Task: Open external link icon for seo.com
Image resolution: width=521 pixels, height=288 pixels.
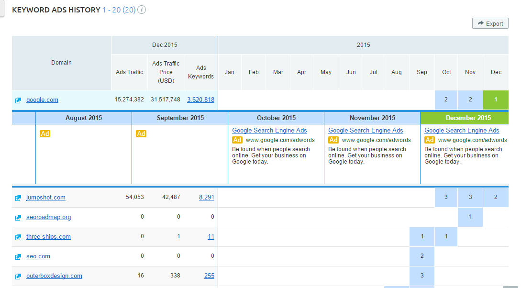Action: [x=18, y=257]
